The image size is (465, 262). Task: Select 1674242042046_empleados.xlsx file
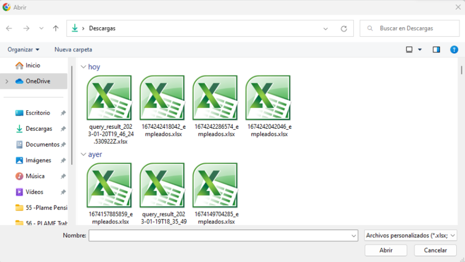pos(269,106)
